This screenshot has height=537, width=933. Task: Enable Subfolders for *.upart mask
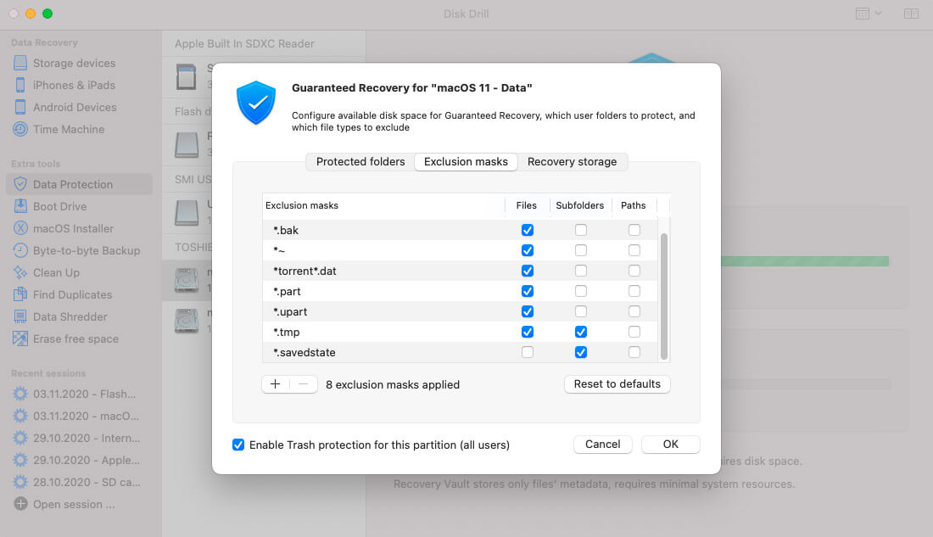(581, 311)
